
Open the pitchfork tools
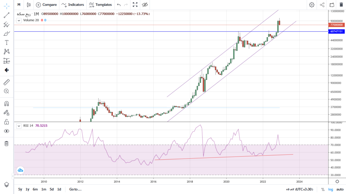(x=7, y=25)
